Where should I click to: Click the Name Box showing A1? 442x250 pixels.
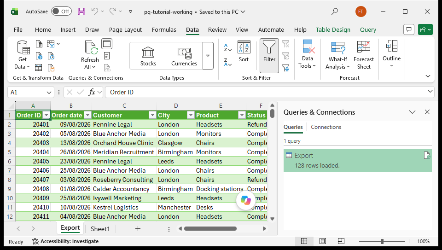click(x=30, y=92)
